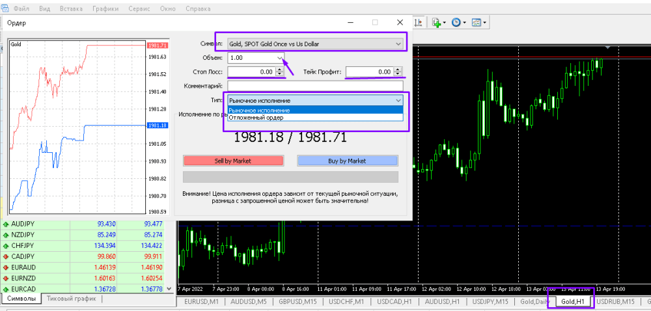The height and width of the screenshot is (311, 651).
Task: Click the market watch scroll down arrow
Action: click(x=169, y=289)
